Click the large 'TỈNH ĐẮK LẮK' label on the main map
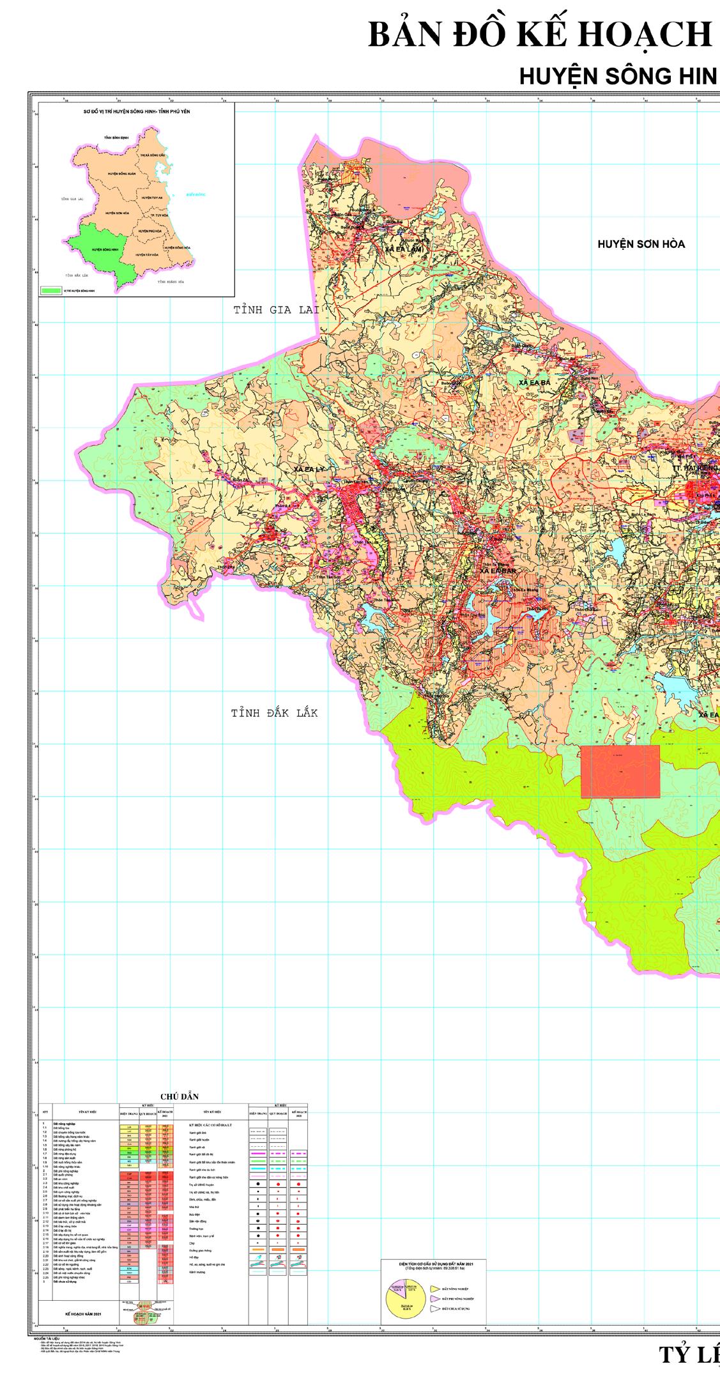The image size is (720, 1380). pos(275,713)
